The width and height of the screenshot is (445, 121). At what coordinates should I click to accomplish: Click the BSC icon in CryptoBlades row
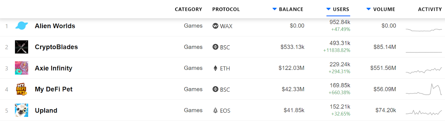pyautogui.click(x=215, y=47)
